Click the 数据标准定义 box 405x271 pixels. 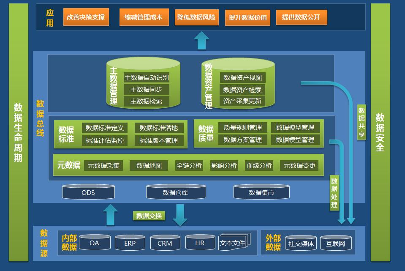105,128
